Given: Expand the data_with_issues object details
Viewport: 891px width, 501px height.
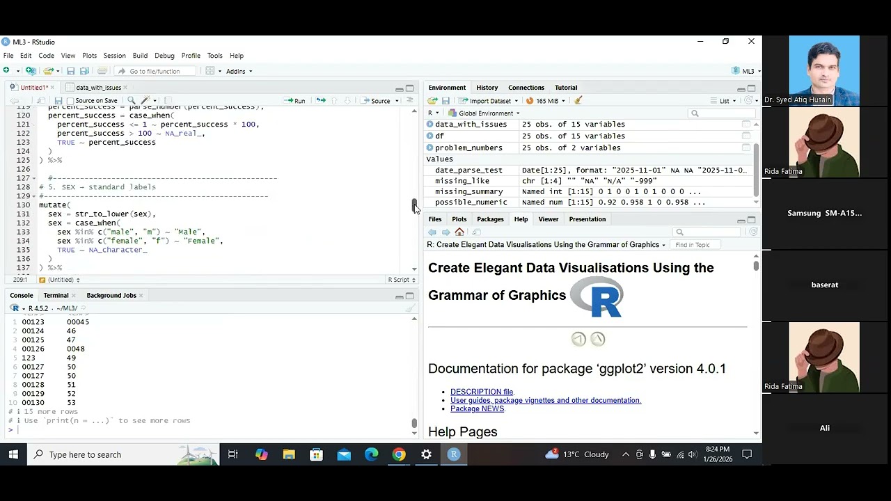Looking at the screenshot, I should pos(429,125).
